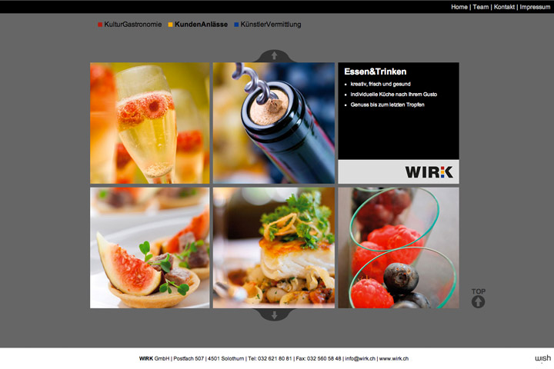
Task: Click the red square before KulturGastronomie
Action: 100,25
